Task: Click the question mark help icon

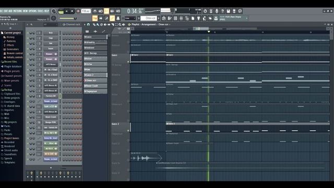Action: coord(223,11)
